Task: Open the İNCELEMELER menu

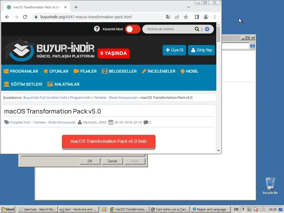Action: (158, 71)
